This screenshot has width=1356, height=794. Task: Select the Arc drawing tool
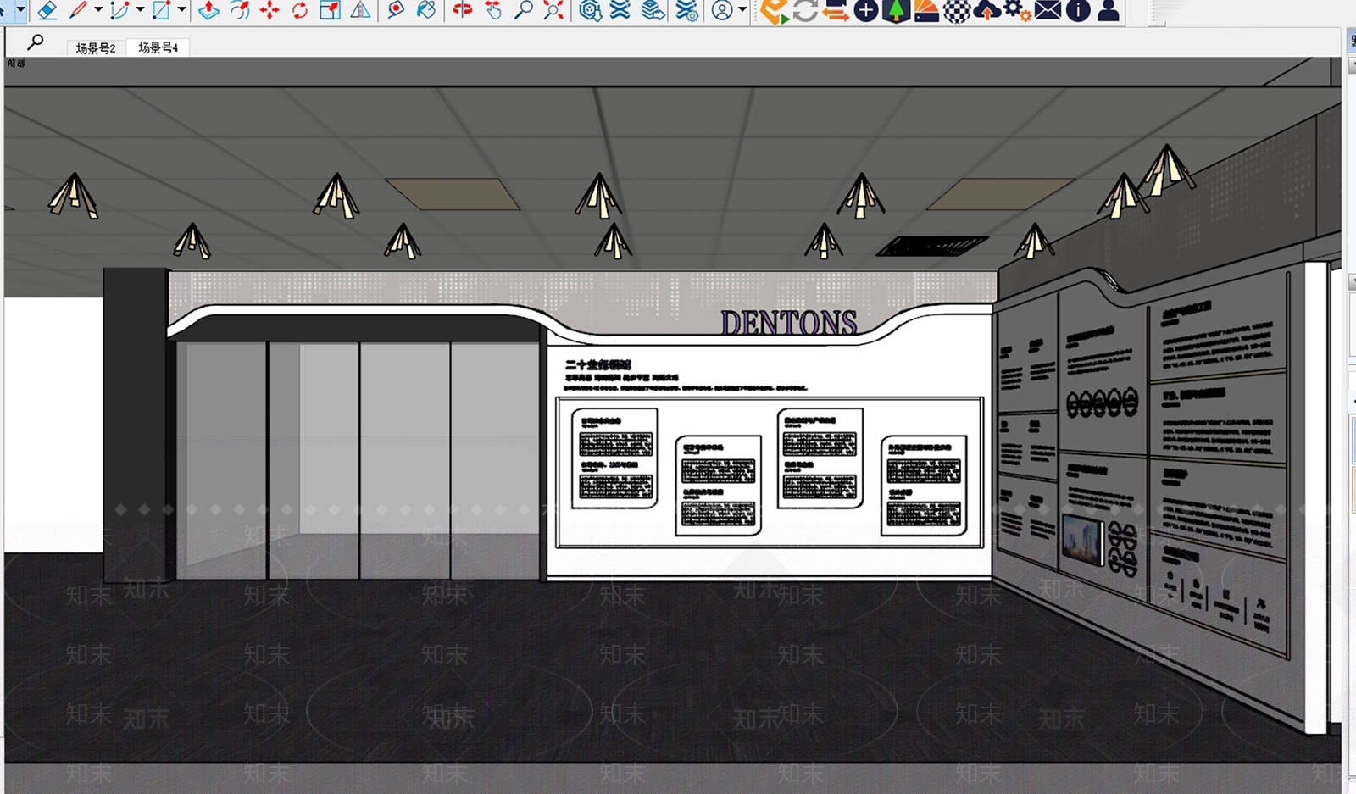[x=119, y=10]
